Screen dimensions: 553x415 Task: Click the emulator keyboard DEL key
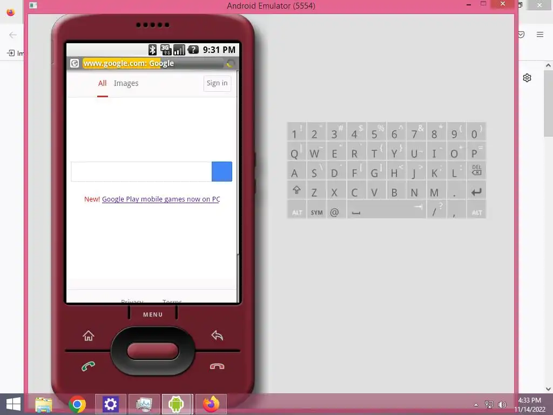click(476, 171)
